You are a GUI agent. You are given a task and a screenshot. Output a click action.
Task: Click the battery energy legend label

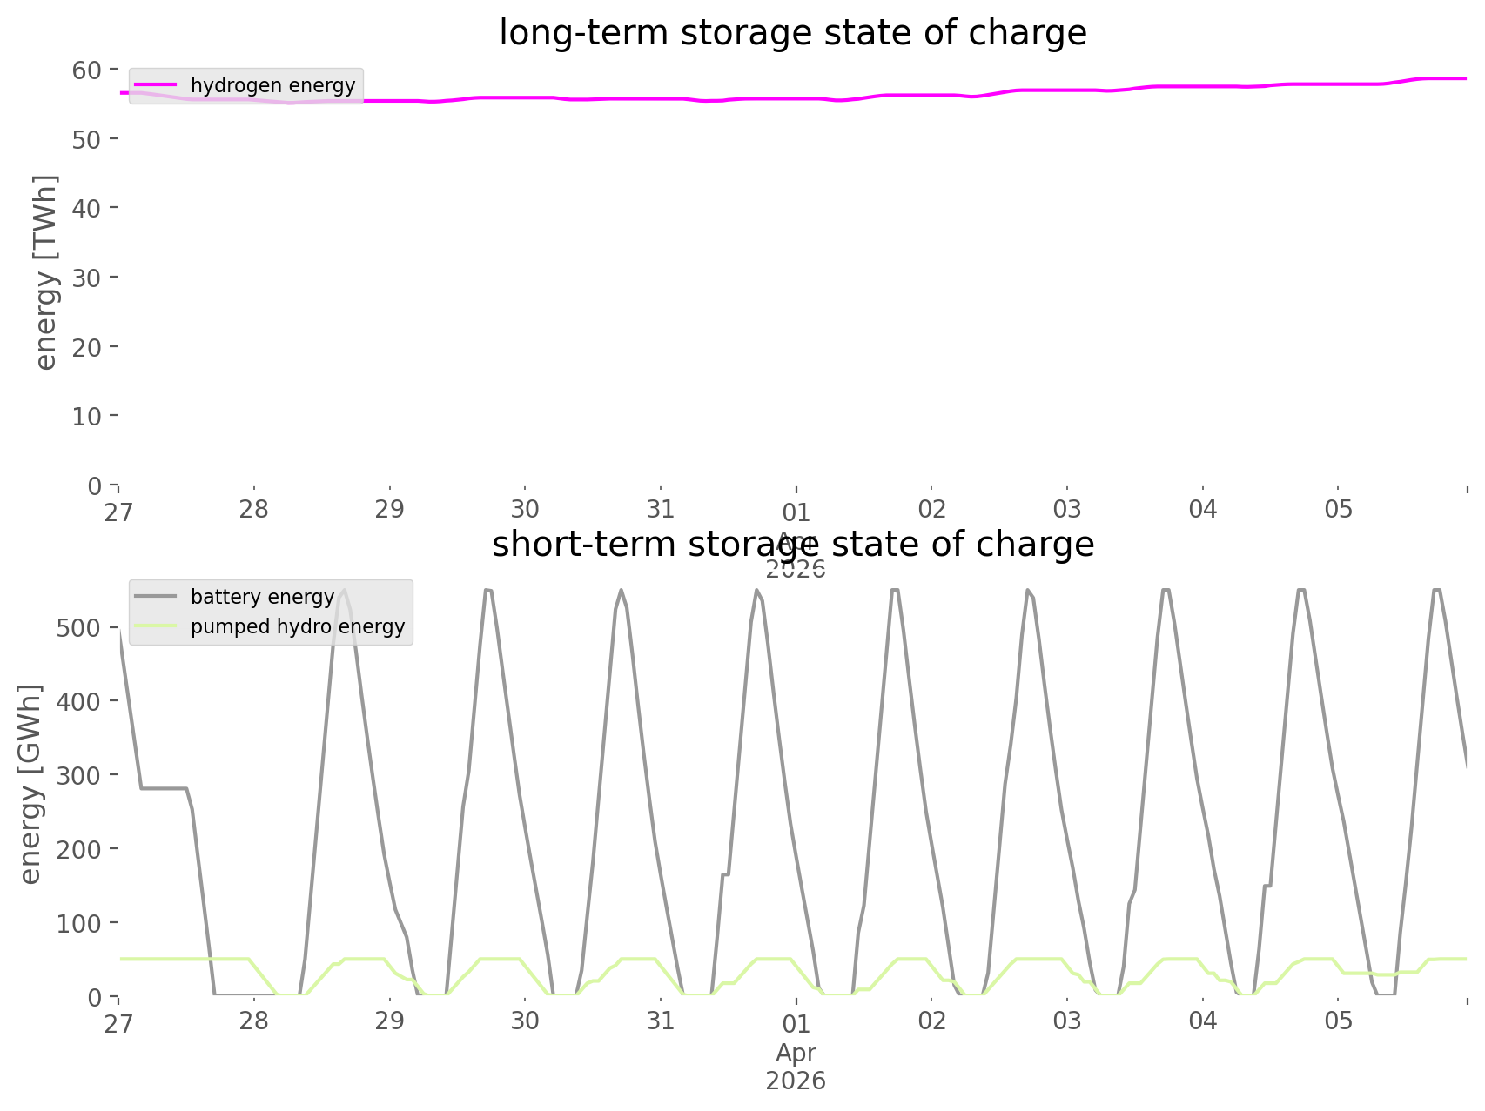pos(262,597)
